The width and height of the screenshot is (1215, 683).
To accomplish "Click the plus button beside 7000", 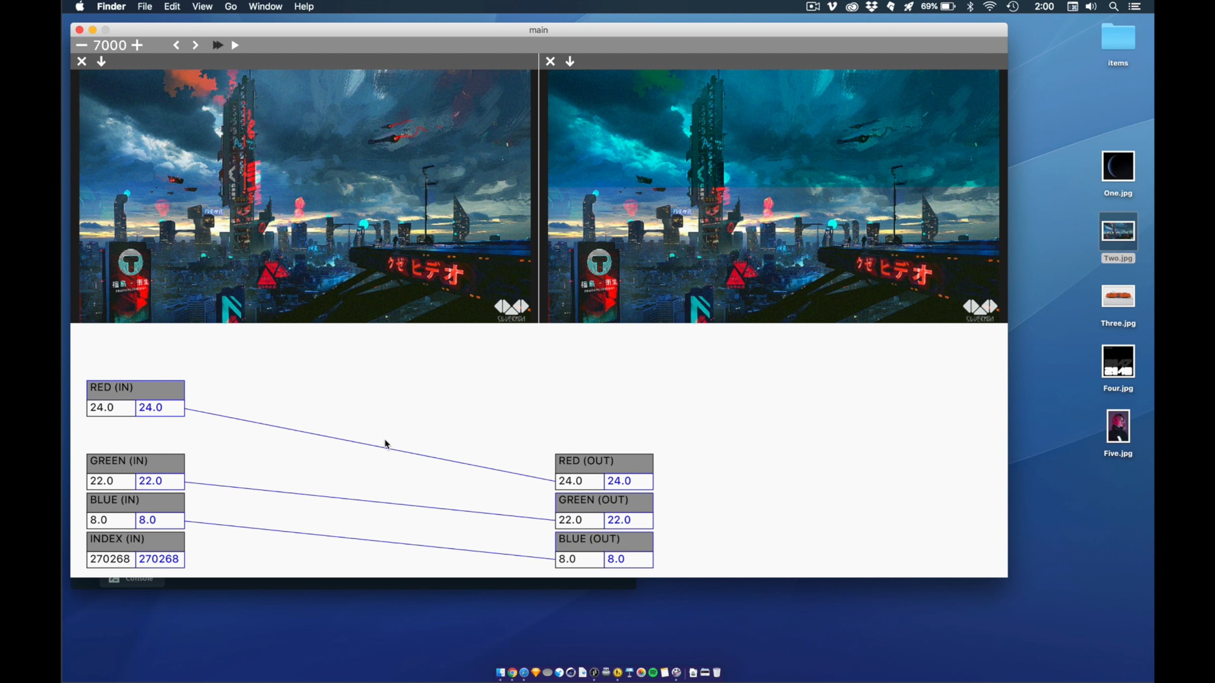I will click(x=137, y=45).
